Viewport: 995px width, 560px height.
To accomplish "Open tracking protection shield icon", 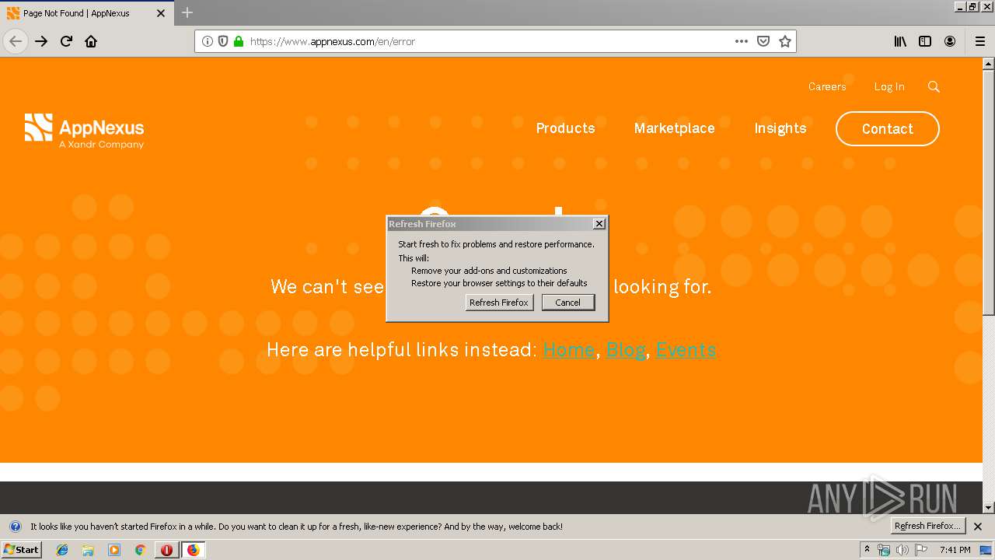I will [223, 41].
